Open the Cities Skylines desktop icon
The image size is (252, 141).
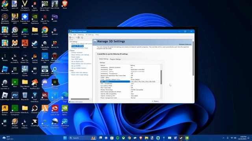(x=25, y=71)
